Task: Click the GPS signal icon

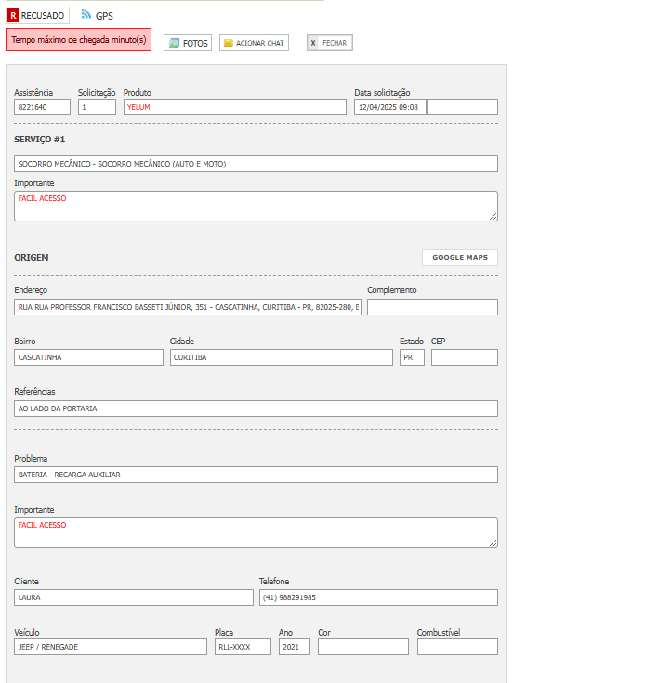Action: (86, 15)
